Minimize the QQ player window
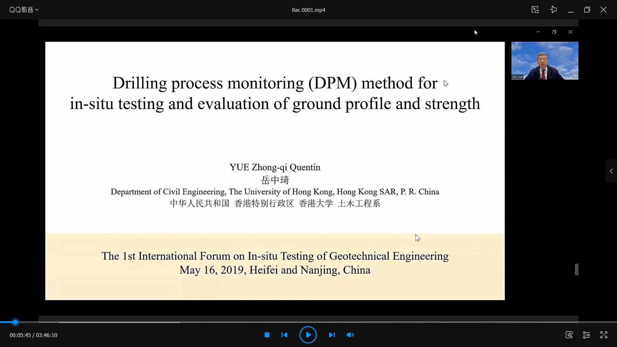 571,10
